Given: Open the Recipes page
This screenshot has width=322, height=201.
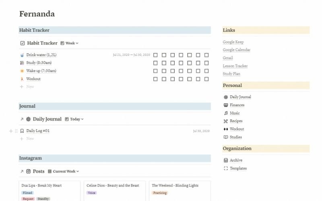Looking at the screenshot, I should click(x=236, y=121).
